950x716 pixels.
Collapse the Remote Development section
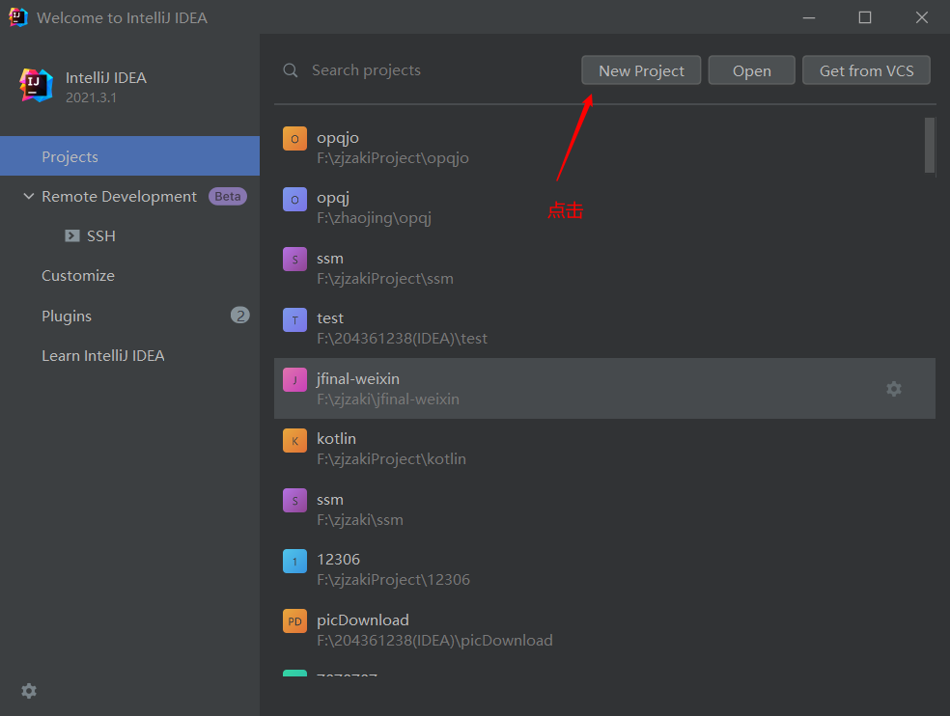[x=28, y=196]
